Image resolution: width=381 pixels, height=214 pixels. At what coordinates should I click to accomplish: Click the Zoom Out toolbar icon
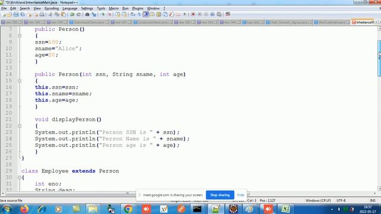[110, 14]
